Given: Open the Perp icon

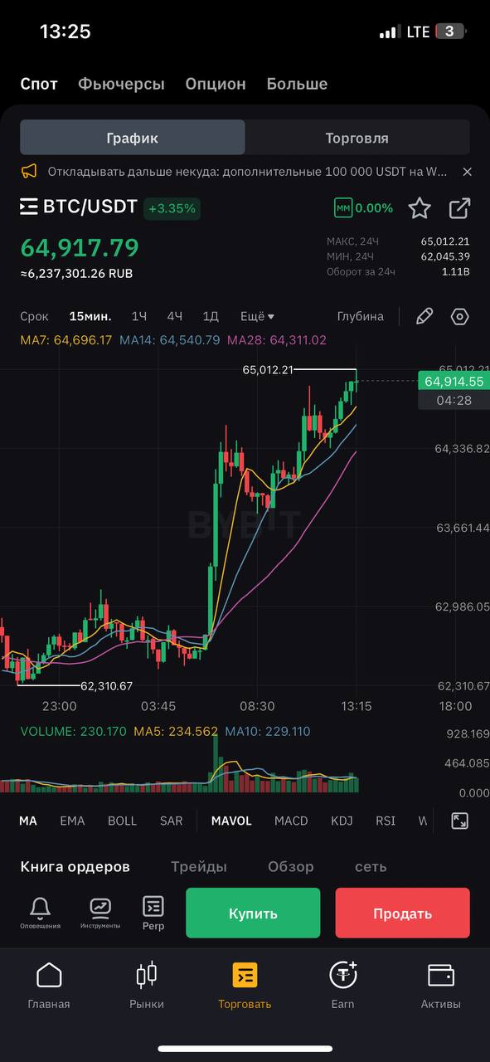Looking at the screenshot, I should [153, 913].
